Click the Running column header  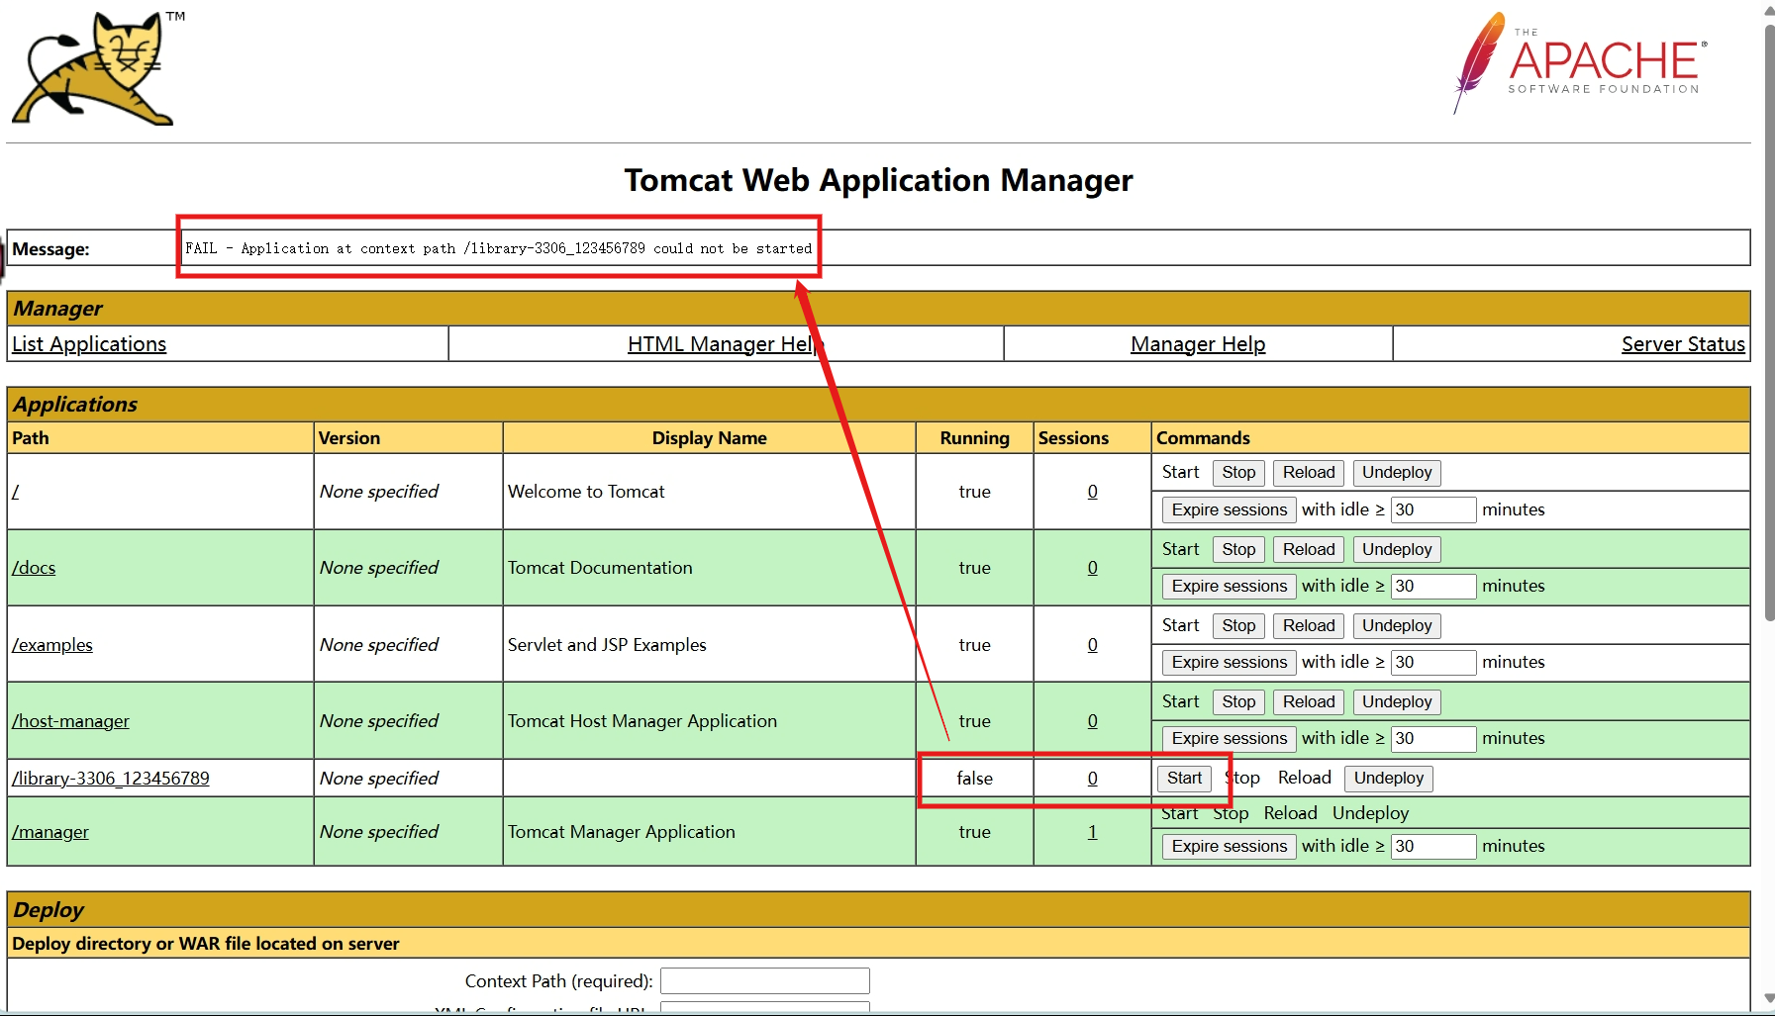975,438
